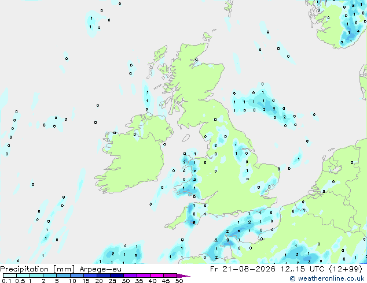The width and height of the screenshot is (367, 283).
Task: Click the 0.5–1 mm legend color swatch
Action: click(23, 275)
